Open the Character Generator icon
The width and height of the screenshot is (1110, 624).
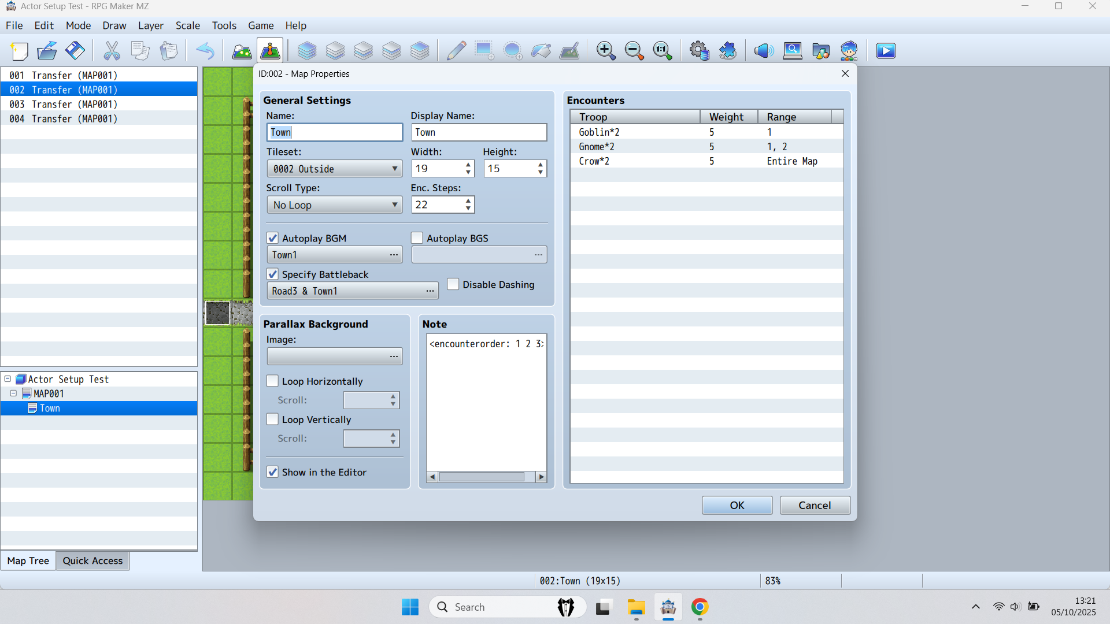tap(849, 51)
